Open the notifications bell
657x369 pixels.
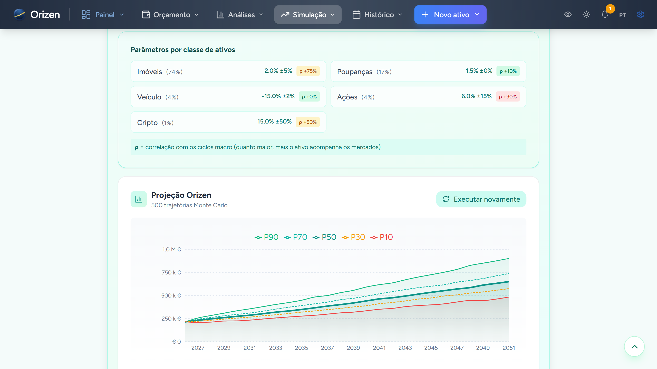tap(605, 14)
